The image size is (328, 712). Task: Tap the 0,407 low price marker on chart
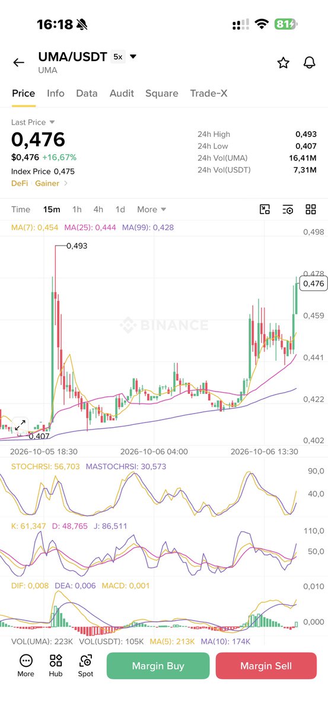click(39, 436)
